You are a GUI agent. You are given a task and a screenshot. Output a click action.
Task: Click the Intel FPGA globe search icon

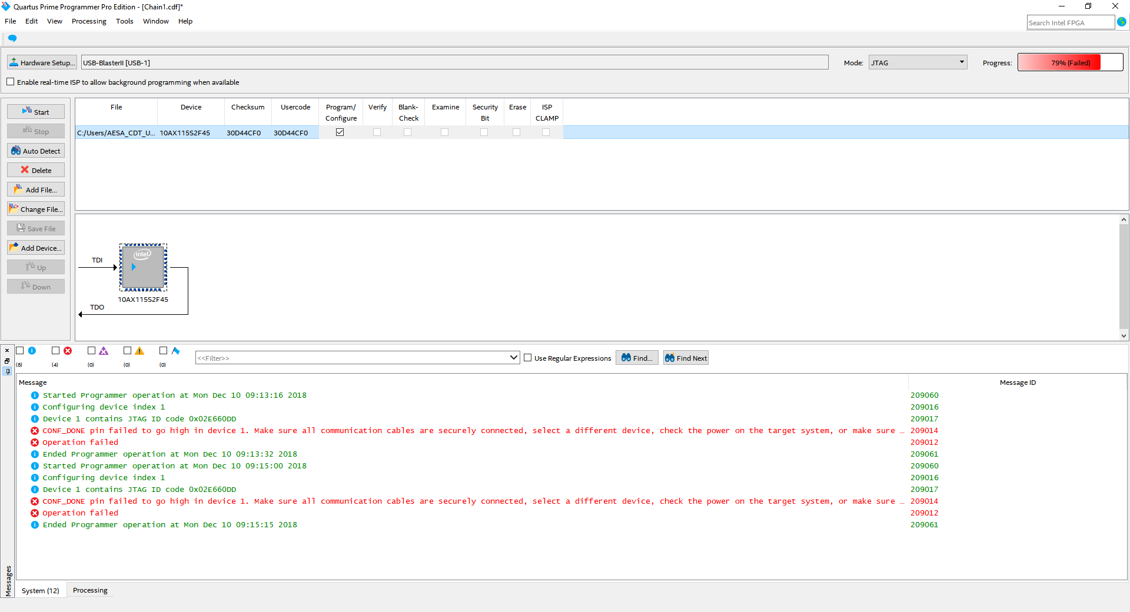click(1122, 22)
